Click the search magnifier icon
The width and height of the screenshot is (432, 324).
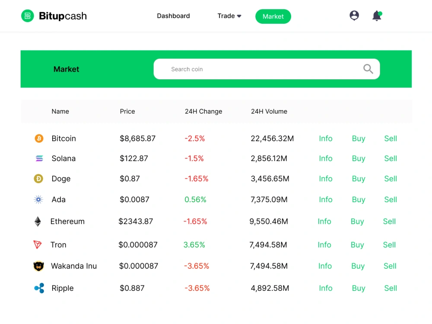tap(368, 69)
